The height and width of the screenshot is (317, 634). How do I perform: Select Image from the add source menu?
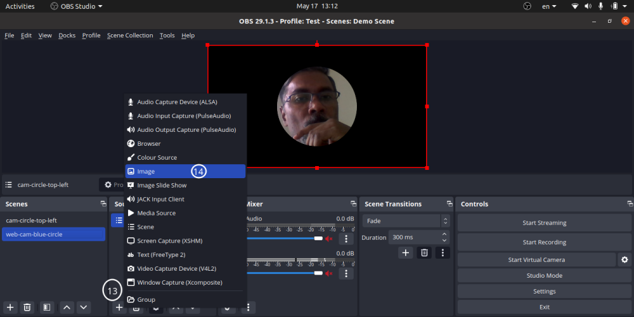point(185,171)
